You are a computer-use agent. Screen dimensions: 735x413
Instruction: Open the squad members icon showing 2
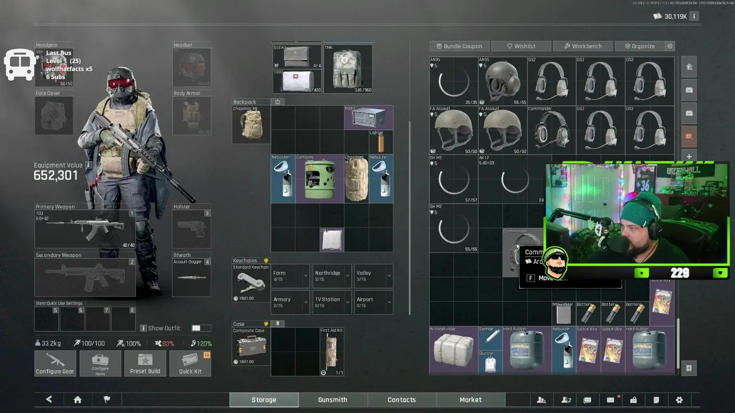[x=566, y=400]
